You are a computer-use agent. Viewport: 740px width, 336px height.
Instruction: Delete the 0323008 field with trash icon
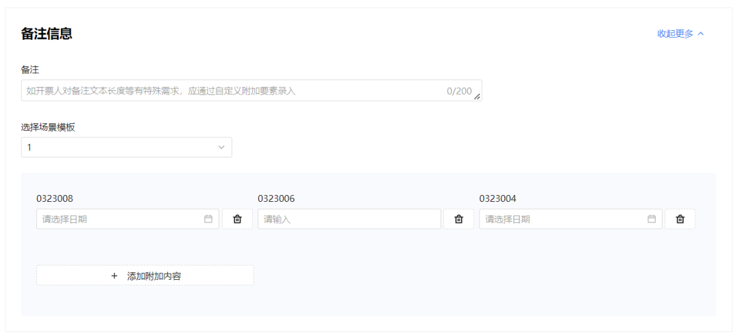click(x=237, y=219)
